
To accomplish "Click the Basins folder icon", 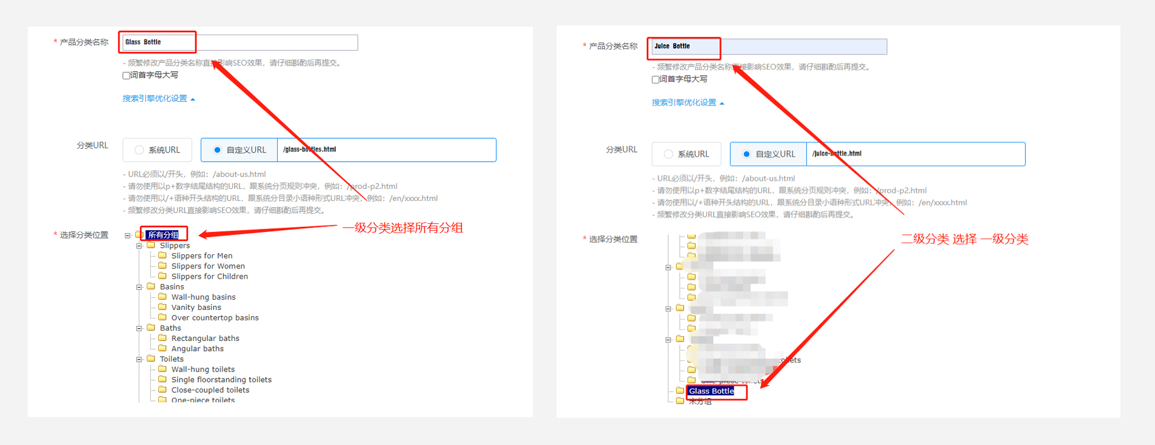I will [x=151, y=286].
